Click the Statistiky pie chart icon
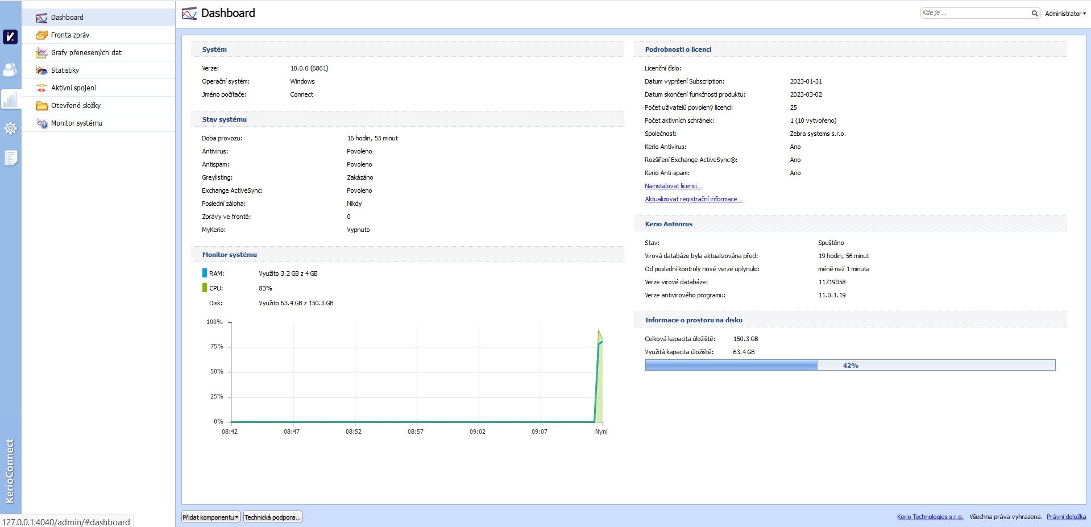Image resolution: width=1091 pixels, height=527 pixels. pyautogui.click(x=42, y=70)
